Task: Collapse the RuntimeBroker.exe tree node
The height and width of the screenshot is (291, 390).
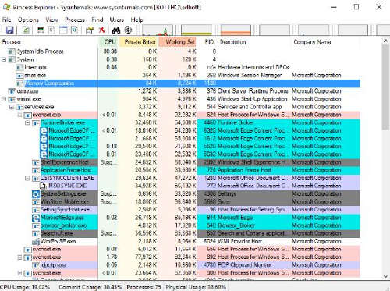Action: pos(27,122)
